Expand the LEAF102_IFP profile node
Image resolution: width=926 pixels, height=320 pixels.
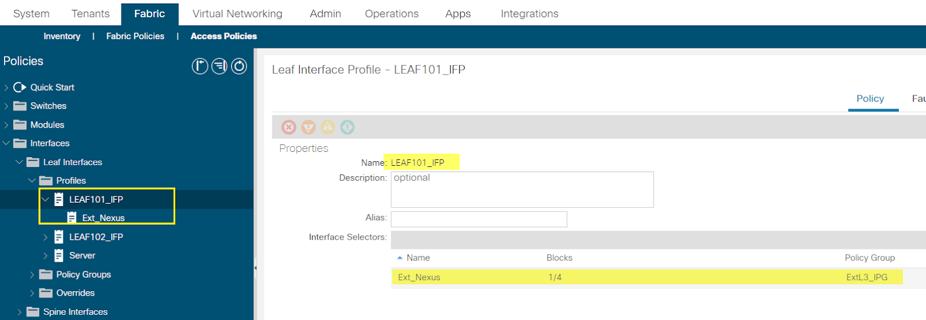click(x=45, y=237)
